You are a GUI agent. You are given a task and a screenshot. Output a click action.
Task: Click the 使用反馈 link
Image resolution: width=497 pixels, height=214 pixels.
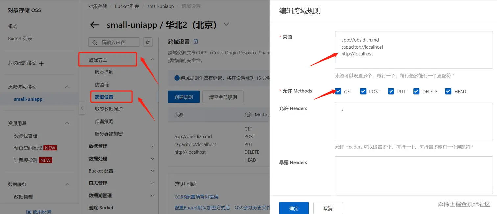click(x=42, y=212)
